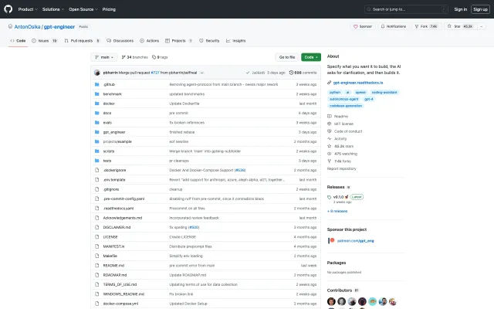Open the DISCLAIMER.md file
Screen dimensions: 494x309
[x=117, y=227]
